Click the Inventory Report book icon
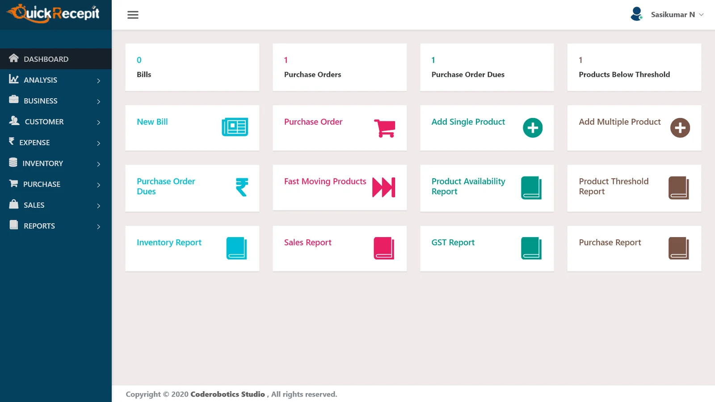 tap(236, 248)
